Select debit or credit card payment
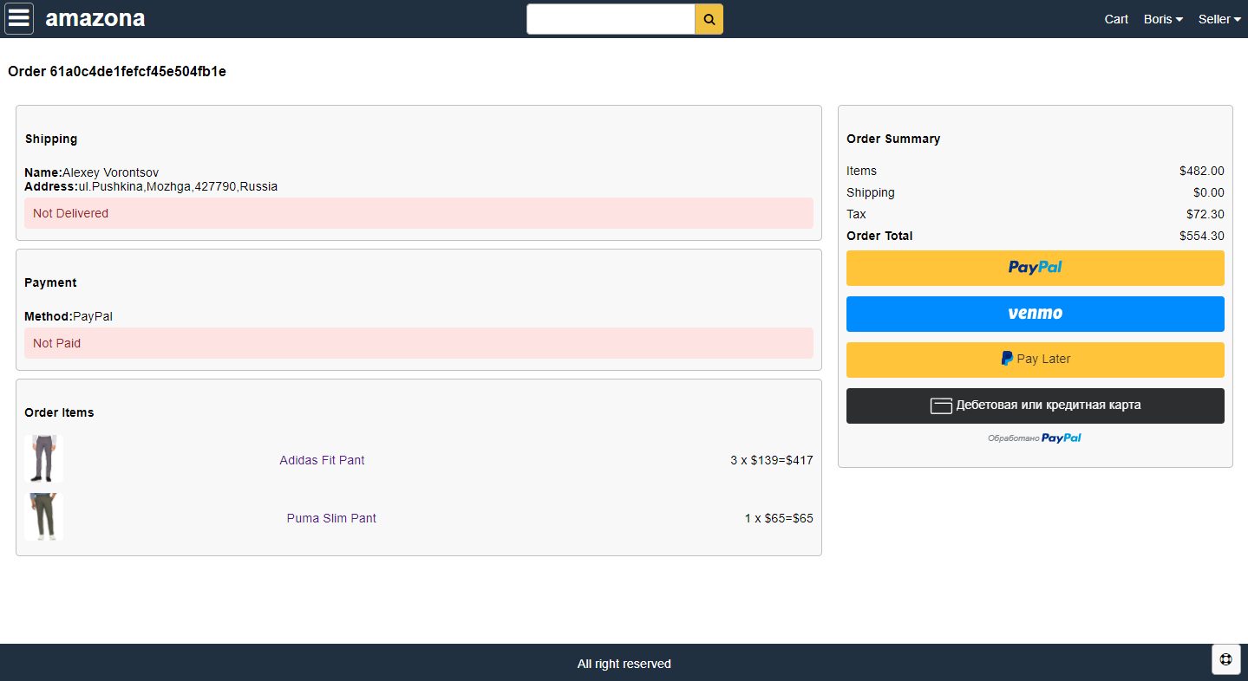1248x681 pixels. 1035,405
